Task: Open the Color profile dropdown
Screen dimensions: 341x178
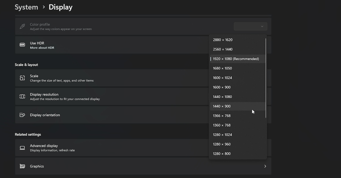Action: [x=250, y=26]
